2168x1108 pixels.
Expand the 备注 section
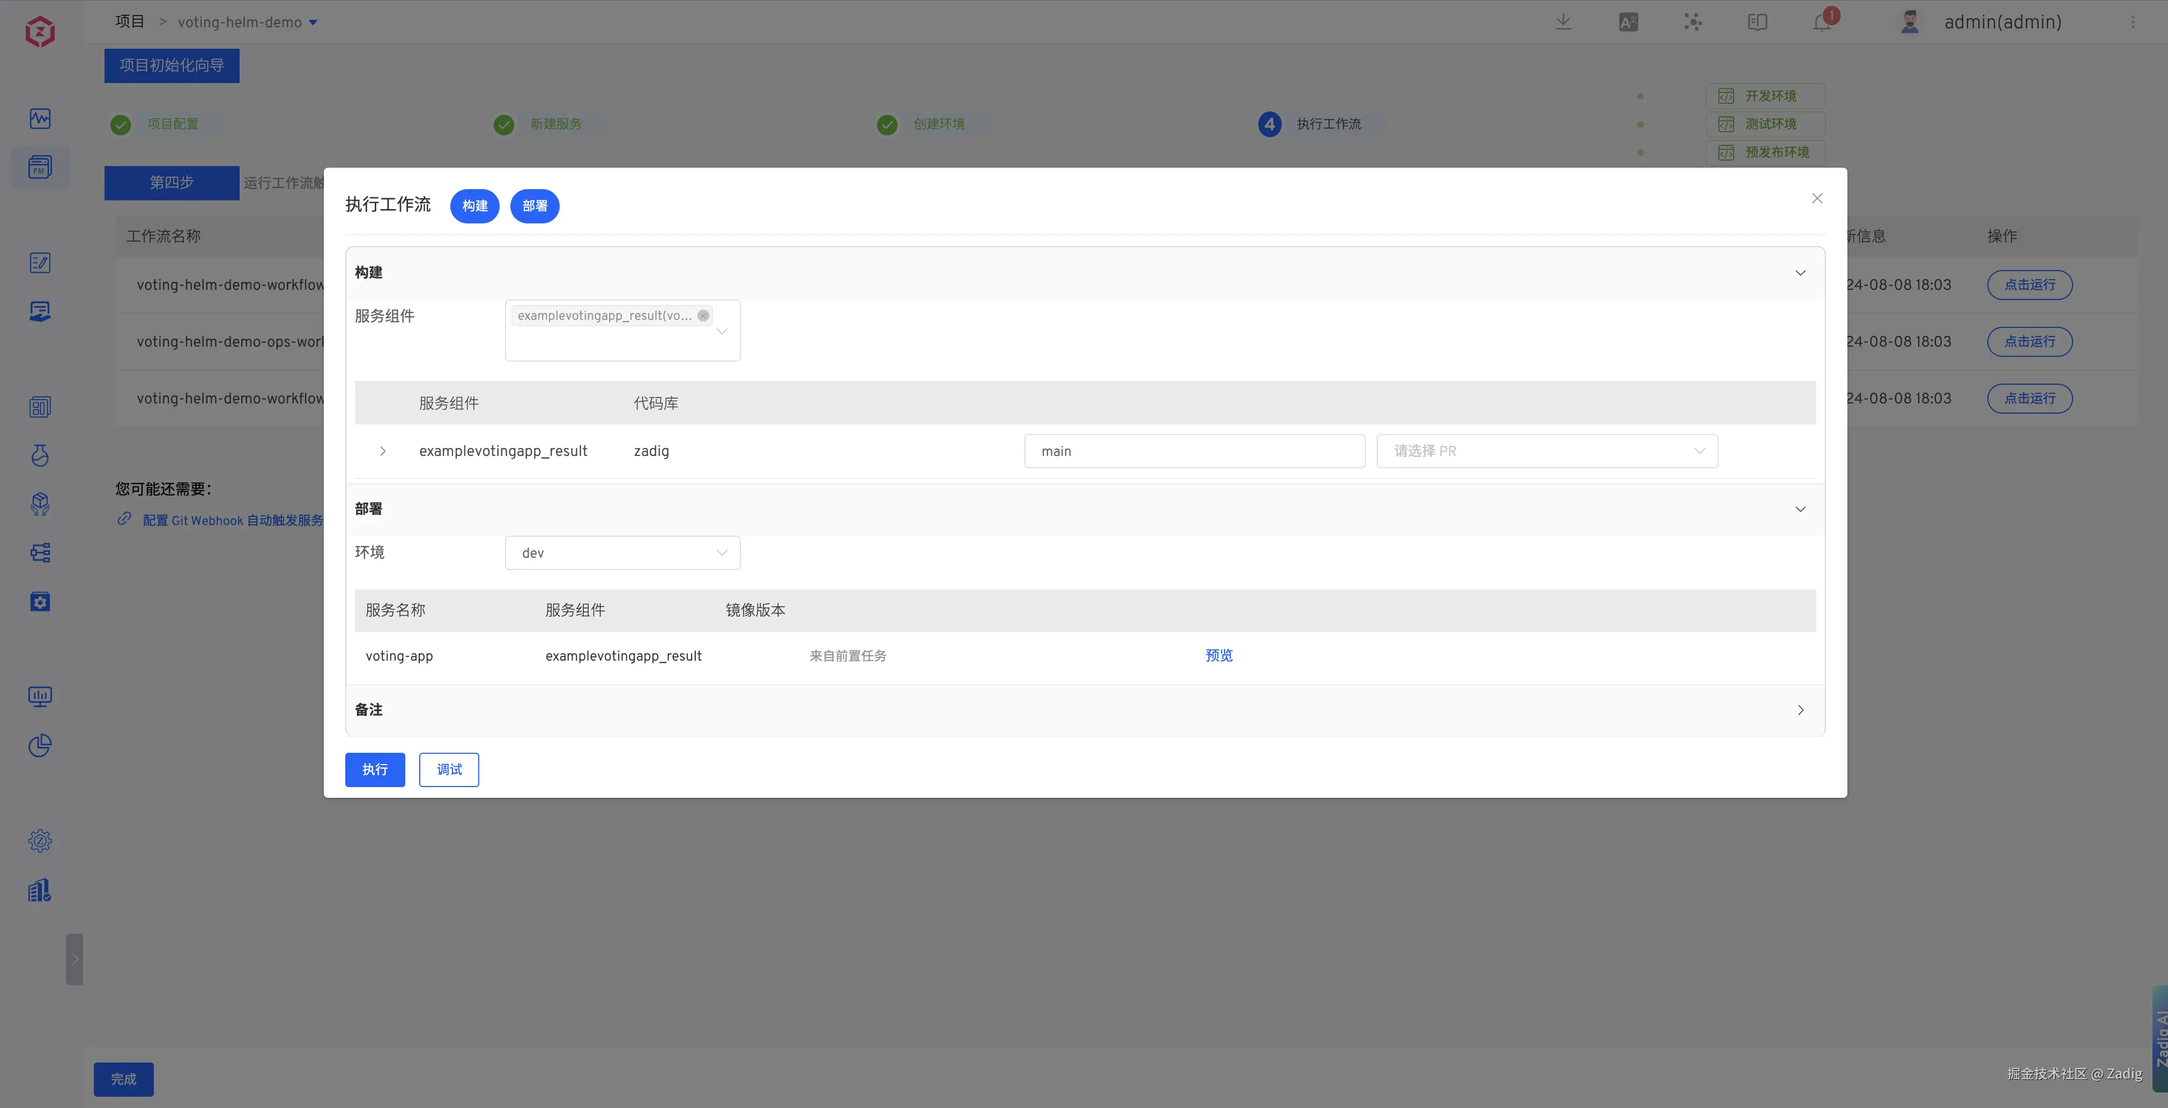pos(1800,710)
